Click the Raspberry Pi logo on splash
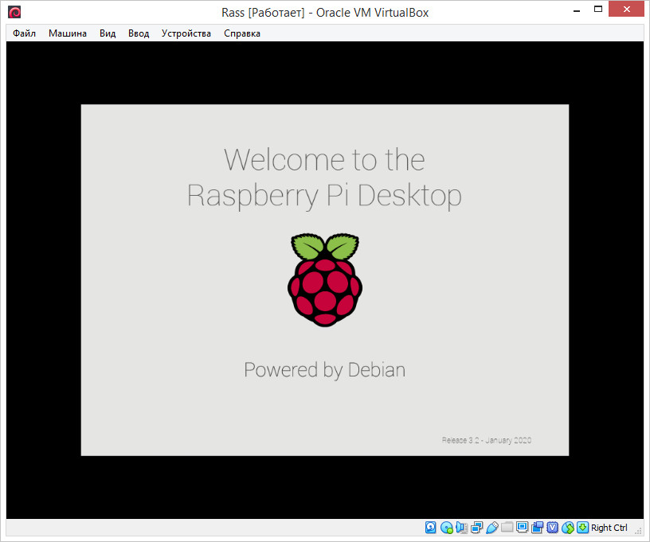This screenshot has width=650, height=542. 325,279
